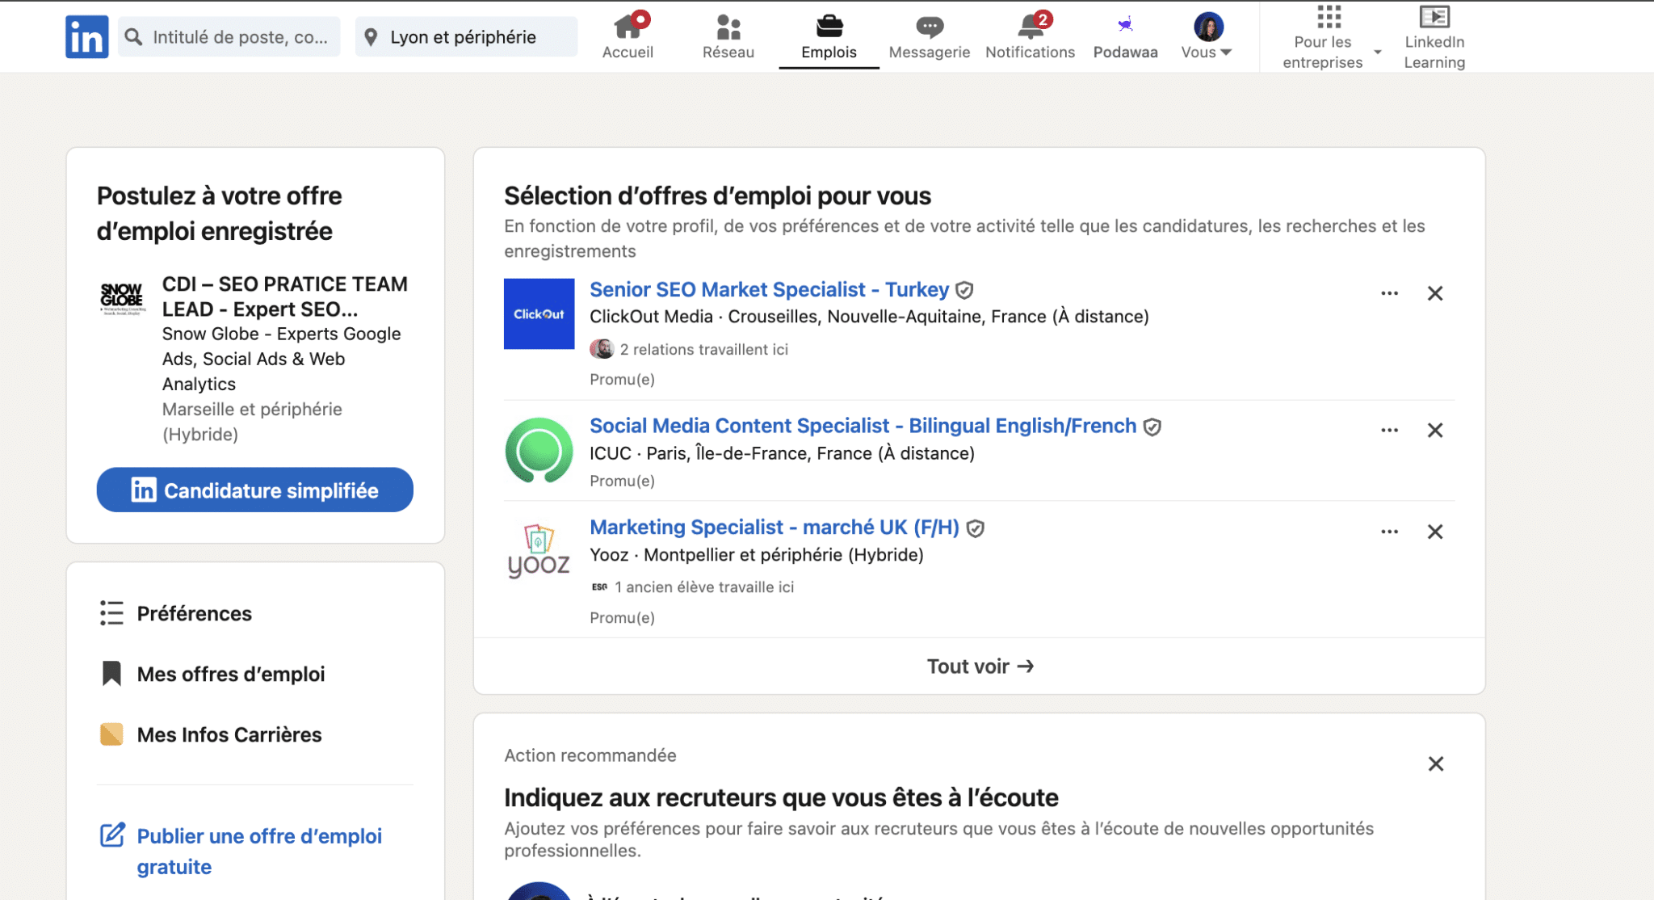This screenshot has height=900, width=1654.
Task: Open more options for Marketing Specialist job
Action: pos(1389,532)
